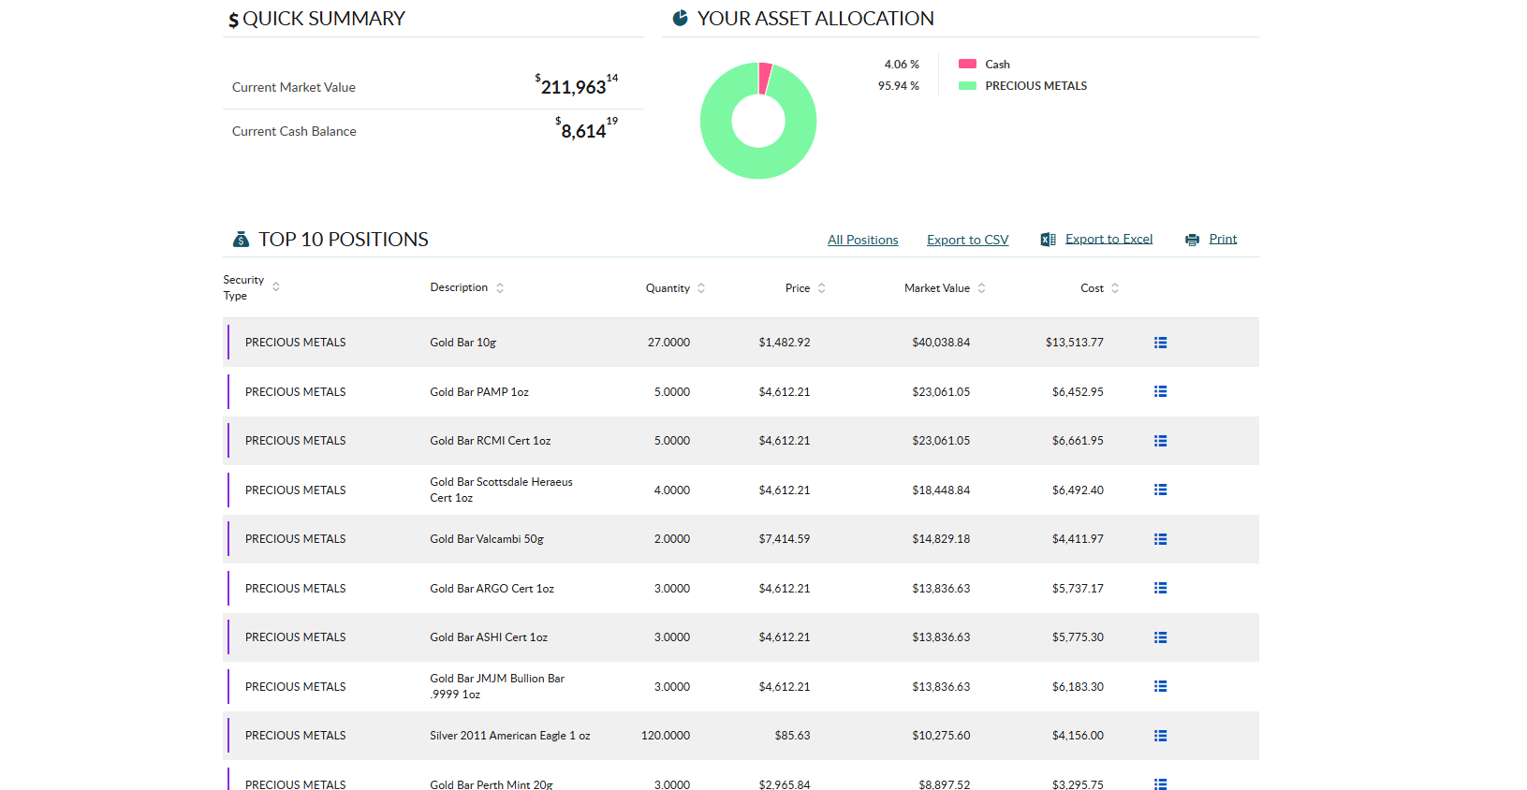Sort positions by Cost column
Image resolution: width=1527 pixels, height=790 pixels.
1115,288
